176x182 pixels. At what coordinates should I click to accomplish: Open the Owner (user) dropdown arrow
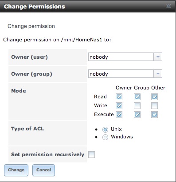coord(158,57)
